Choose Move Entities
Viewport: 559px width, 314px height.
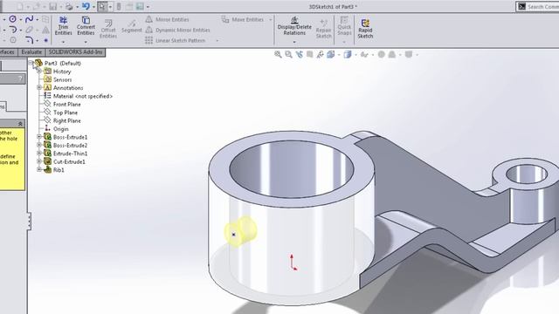point(243,19)
